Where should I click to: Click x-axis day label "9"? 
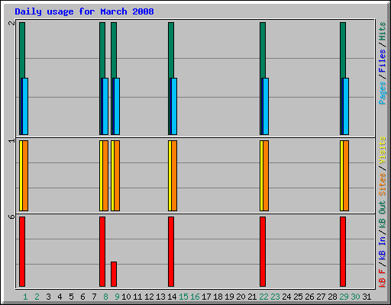pos(117,297)
